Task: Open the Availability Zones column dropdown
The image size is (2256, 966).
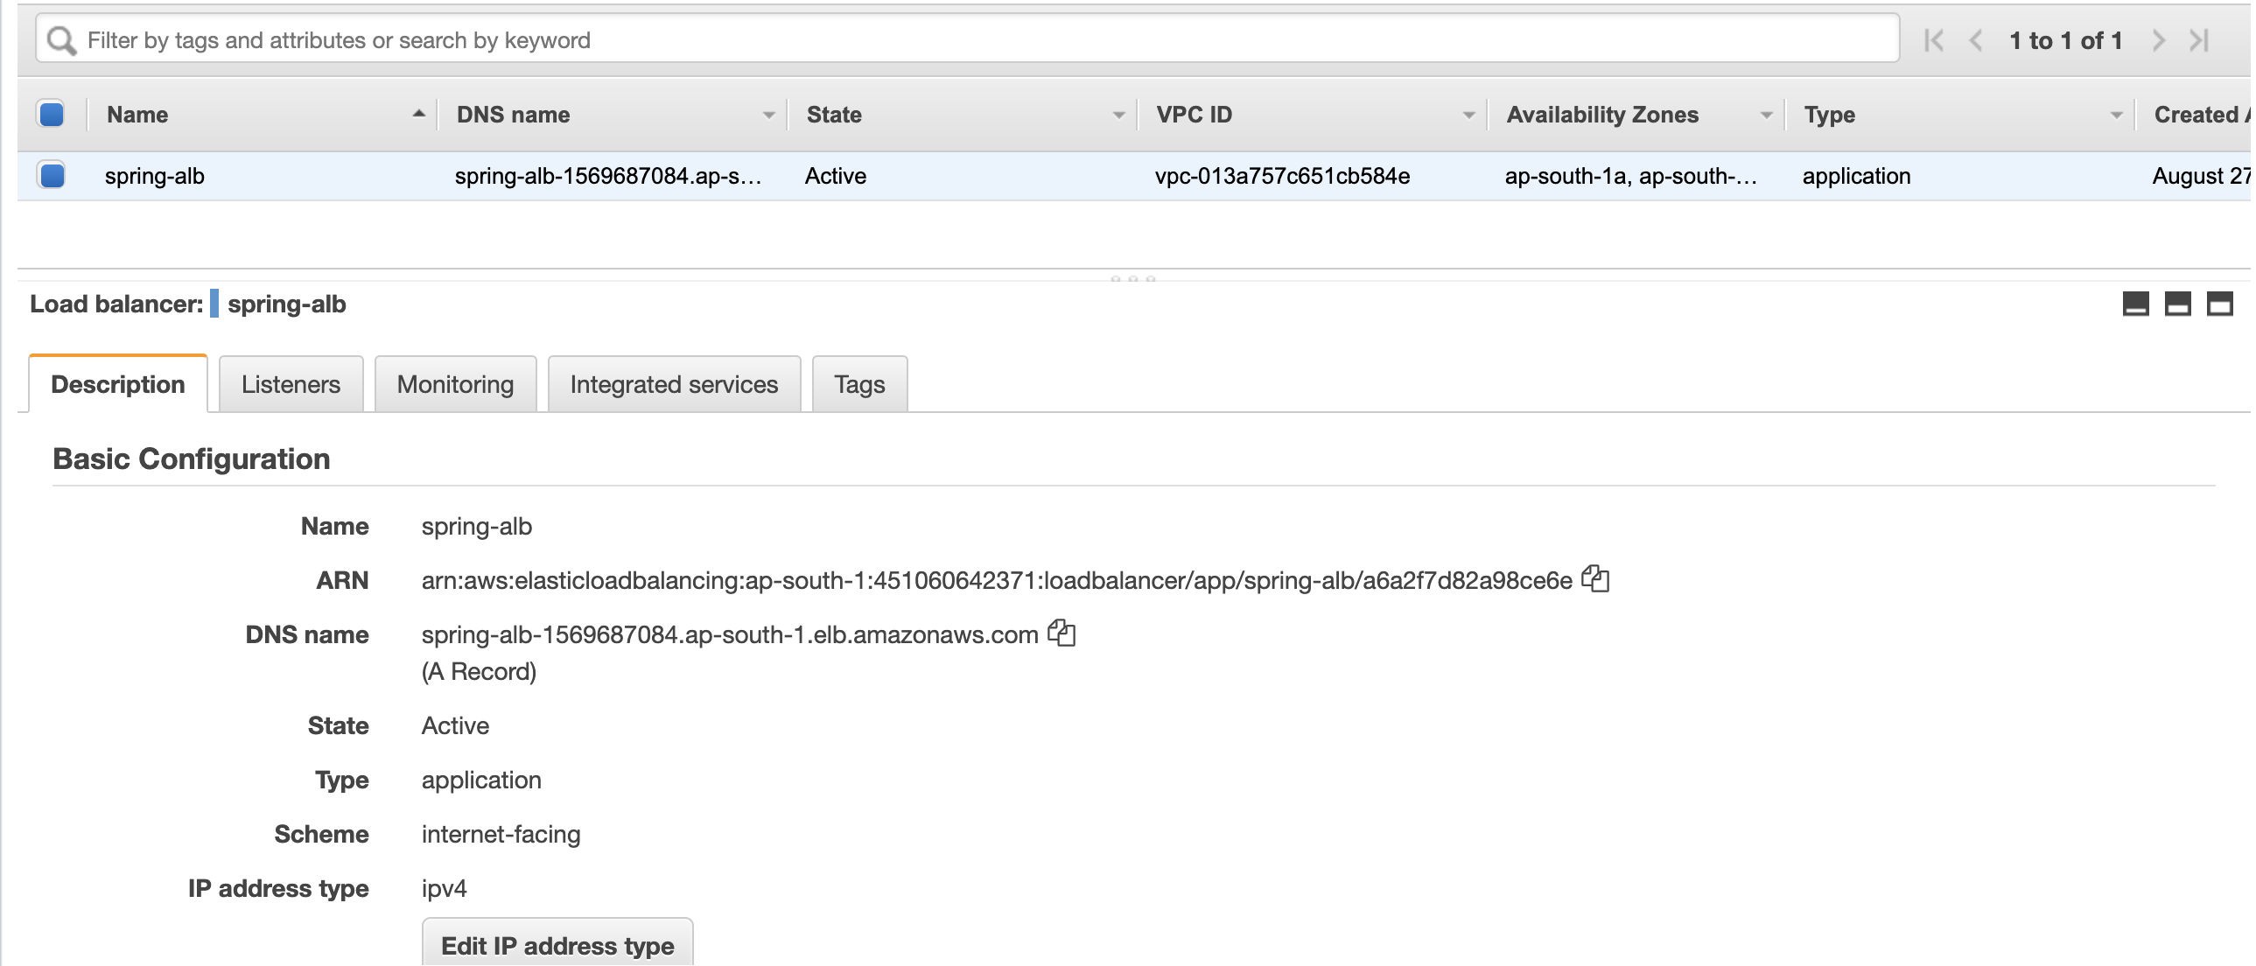Action: pyautogui.click(x=1766, y=114)
